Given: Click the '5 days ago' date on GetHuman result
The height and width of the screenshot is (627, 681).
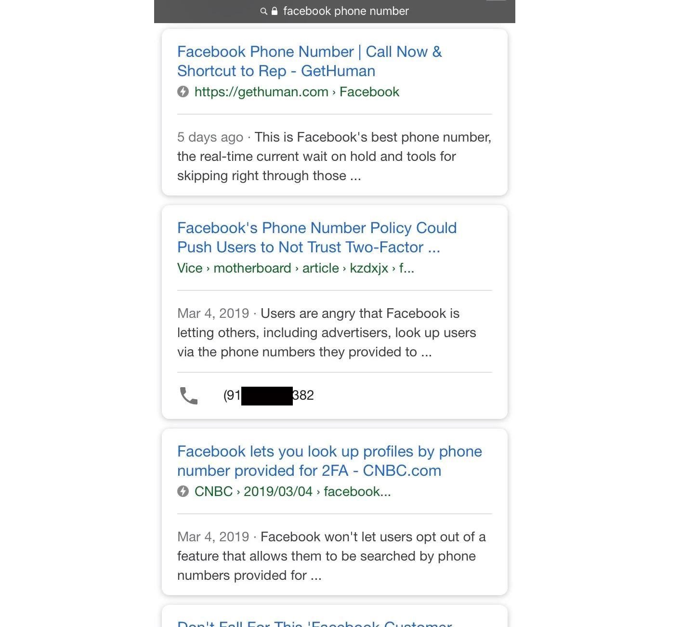Looking at the screenshot, I should 210,137.
